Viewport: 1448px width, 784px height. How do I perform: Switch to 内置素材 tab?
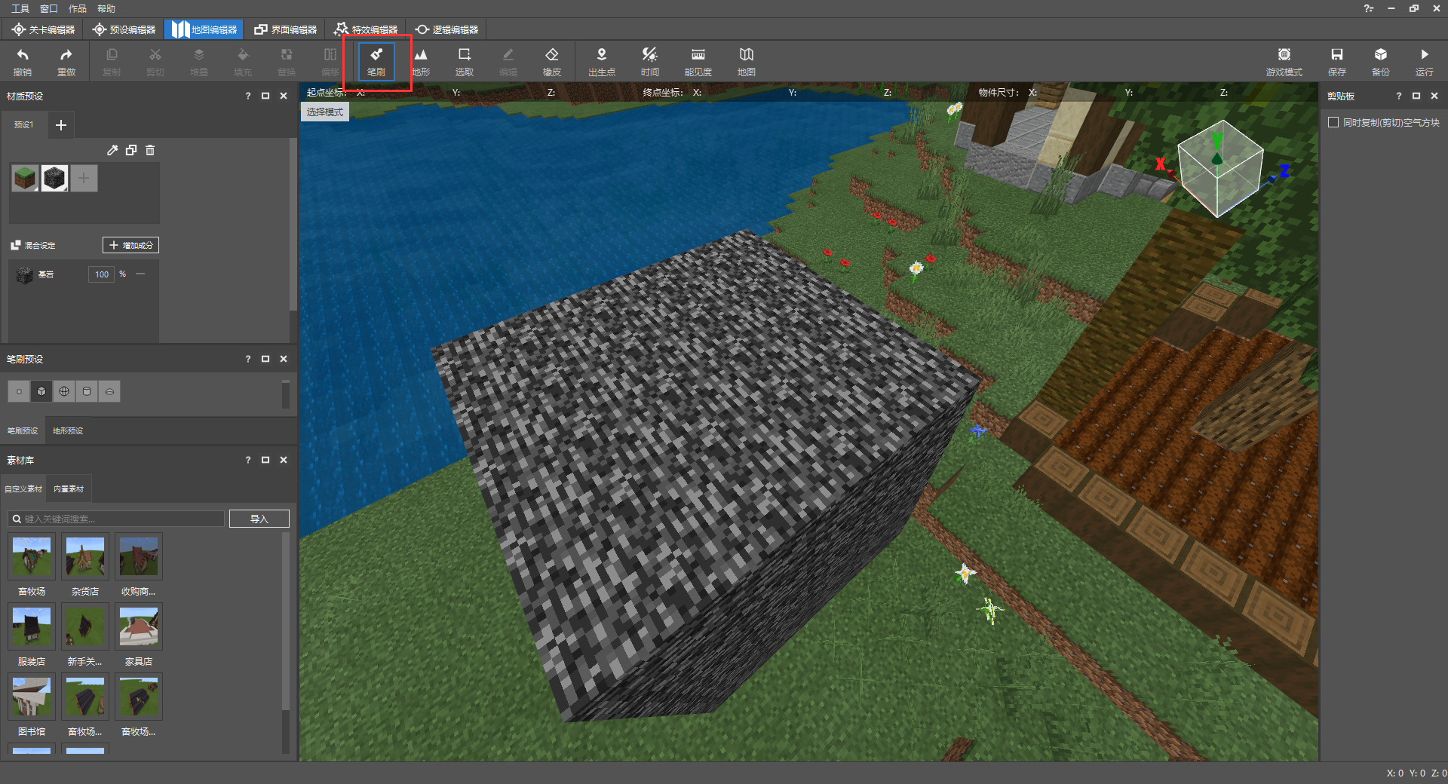(69, 488)
